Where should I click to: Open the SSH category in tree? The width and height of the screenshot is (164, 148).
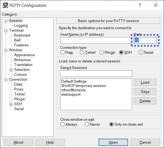[18, 104]
